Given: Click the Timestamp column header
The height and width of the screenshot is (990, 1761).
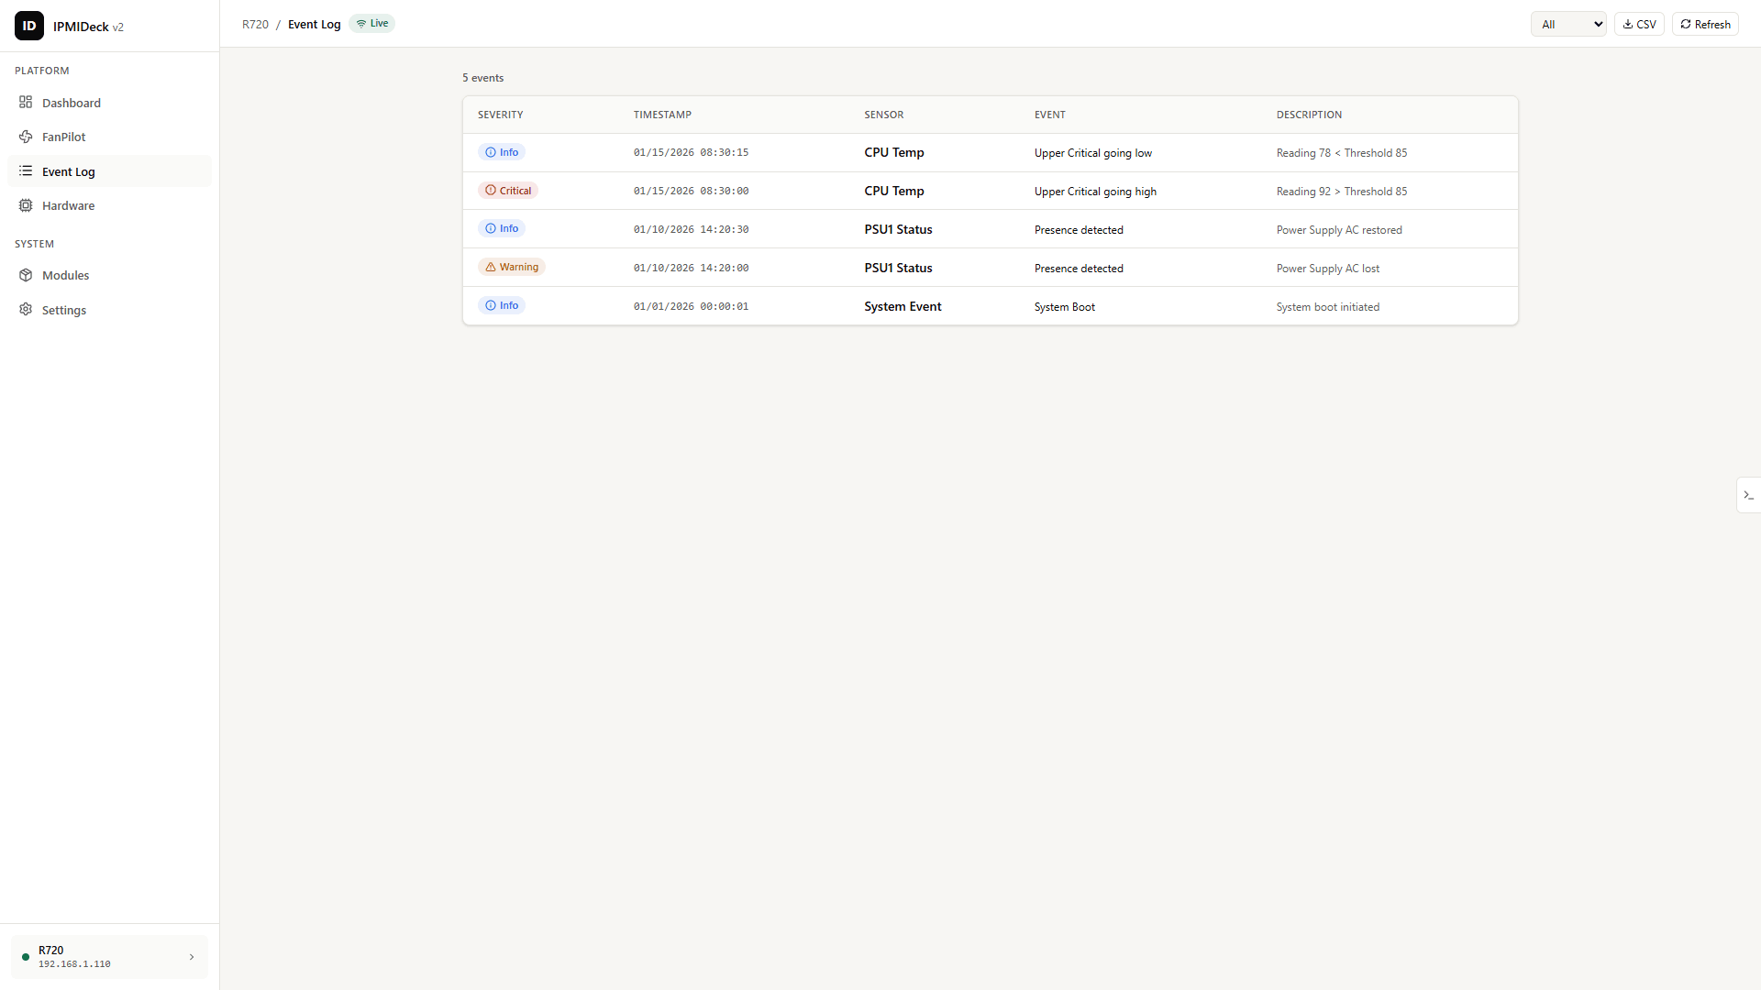Looking at the screenshot, I should 662,115.
